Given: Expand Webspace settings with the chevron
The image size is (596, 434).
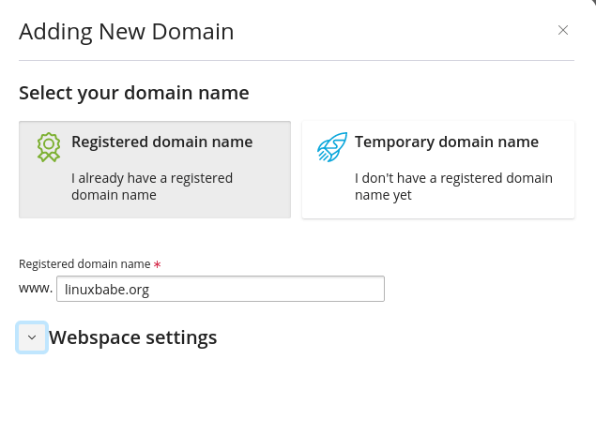Looking at the screenshot, I should pyautogui.click(x=32, y=337).
